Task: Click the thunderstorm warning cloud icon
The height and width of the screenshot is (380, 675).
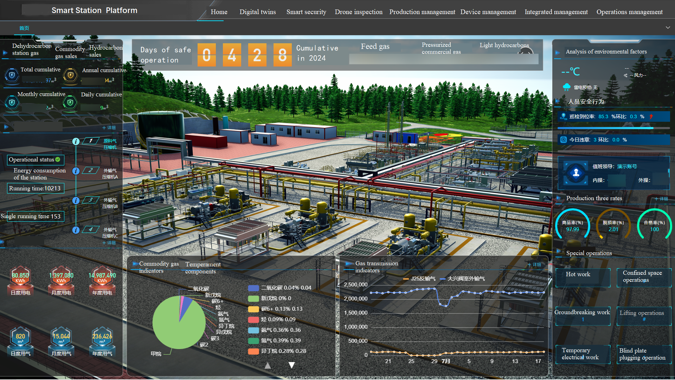Action: tap(566, 87)
